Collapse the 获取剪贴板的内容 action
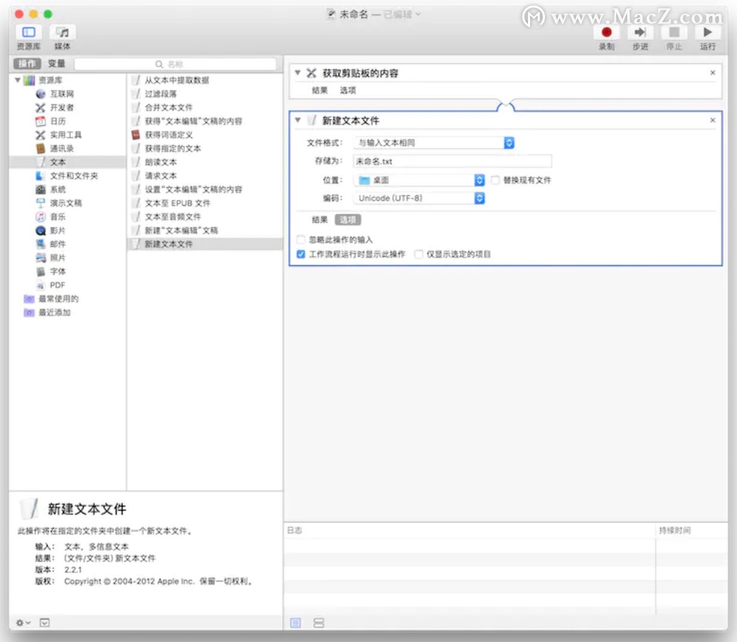 [298, 73]
